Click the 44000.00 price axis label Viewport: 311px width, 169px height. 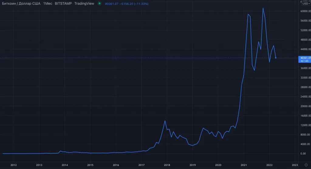pos(306,49)
